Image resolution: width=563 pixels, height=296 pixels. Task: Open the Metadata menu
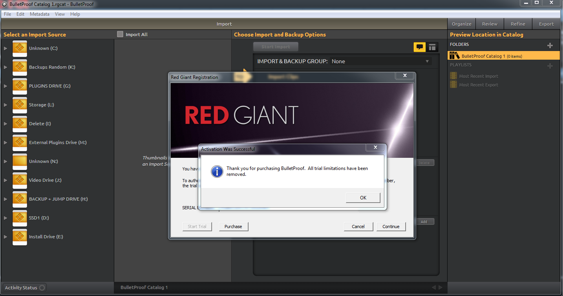pyautogui.click(x=40, y=14)
